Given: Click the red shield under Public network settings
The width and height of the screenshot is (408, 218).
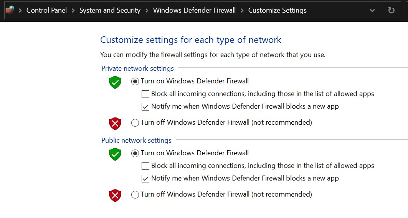Looking at the screenshot, I should tap(115, 195).
